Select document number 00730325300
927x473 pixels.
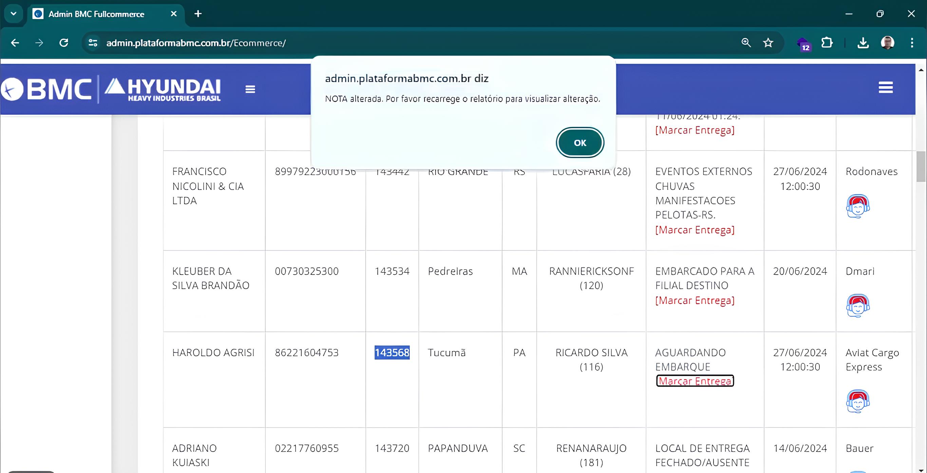[307, 271]
